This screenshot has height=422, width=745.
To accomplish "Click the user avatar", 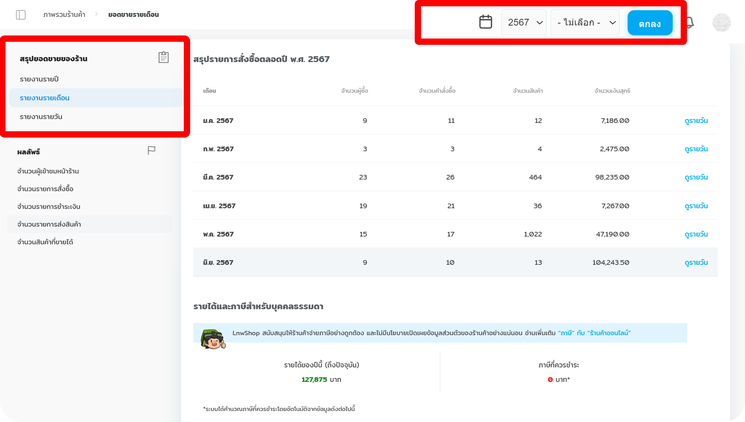I will (721, 23).
